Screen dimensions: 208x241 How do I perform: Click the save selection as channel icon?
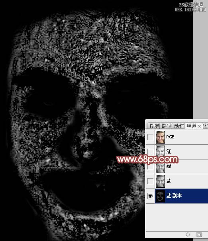pyautogui.click(x=199, y=234)
